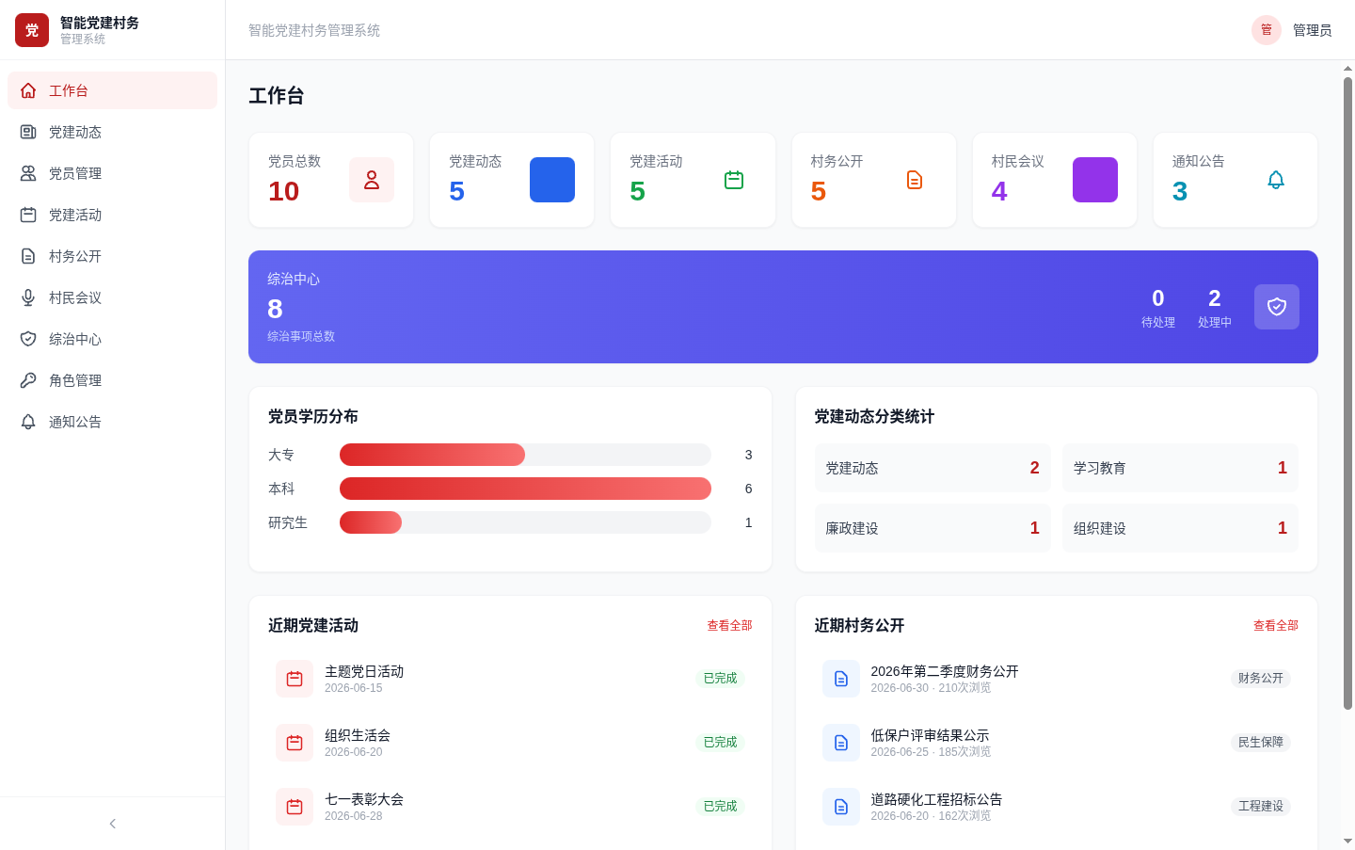Navigate to 党建活动 in sidebar
Image resolution: width=1355 pixels, height=850 pixels.
tap(113, 215)
